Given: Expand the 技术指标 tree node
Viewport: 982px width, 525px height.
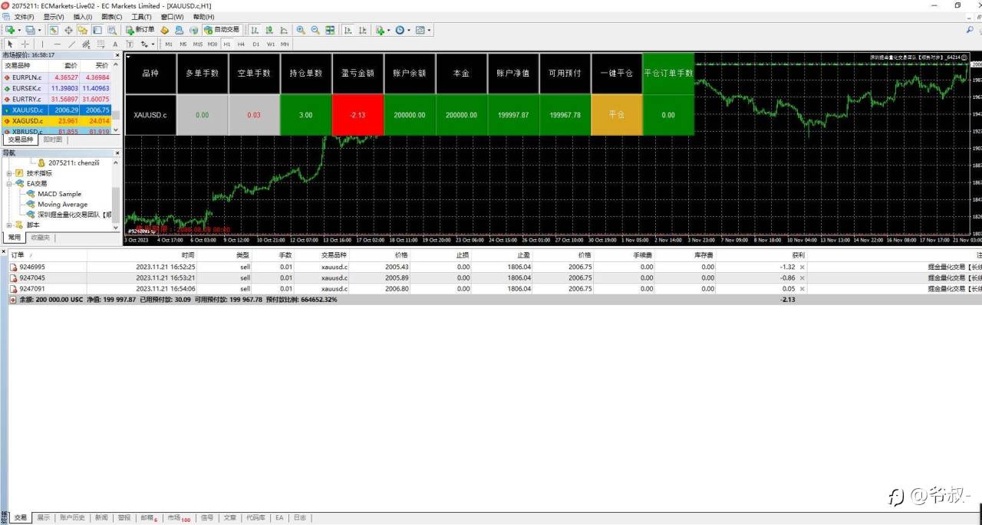Looking at the screenshot, I should click(x=10, y=173).
